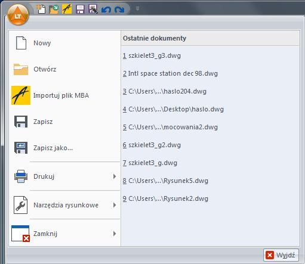Open recent file Desktop\haslo.dwg
This screenshot has width=305, height=264.
[173, 109]
